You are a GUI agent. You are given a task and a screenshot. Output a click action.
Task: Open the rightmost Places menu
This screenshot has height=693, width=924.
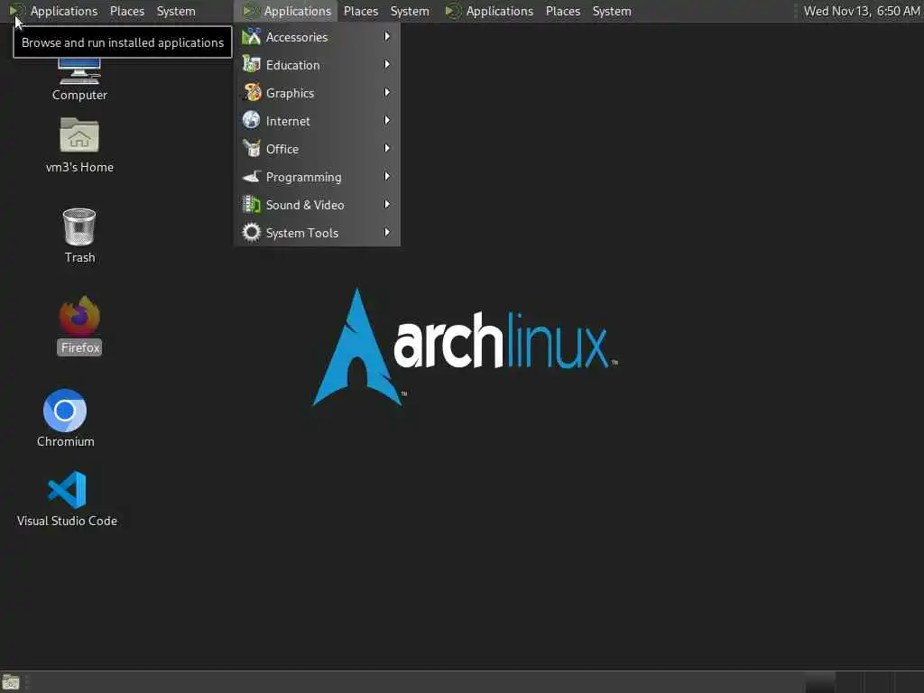563,11
